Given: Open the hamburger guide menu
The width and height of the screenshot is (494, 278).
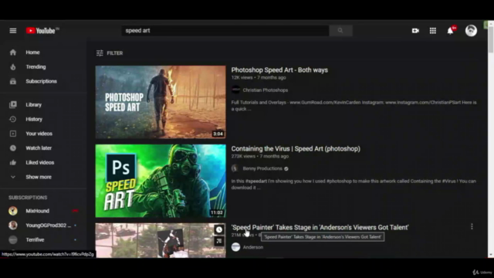Looking at the screenshot, I should click(12, 31).
